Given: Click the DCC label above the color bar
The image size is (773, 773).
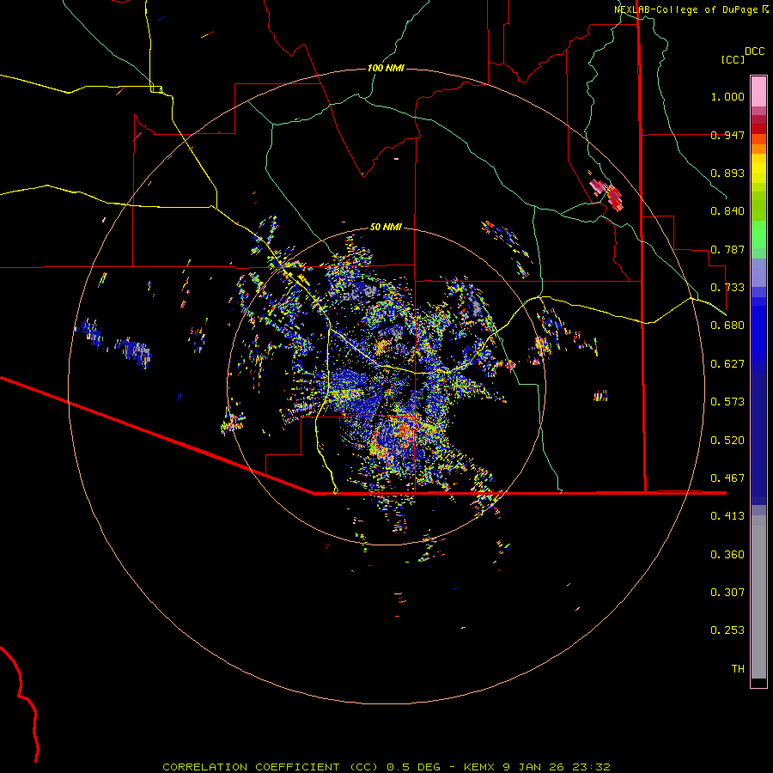Looking at the screenshot, I should [x=754, y=52].
